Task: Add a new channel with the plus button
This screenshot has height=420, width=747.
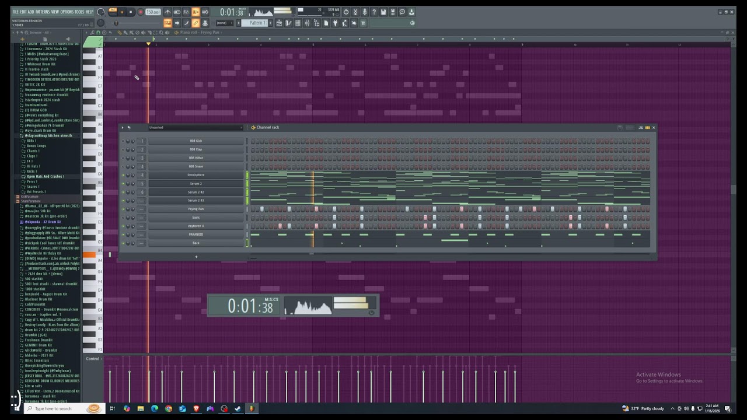Action: click(x=196, y=257)
